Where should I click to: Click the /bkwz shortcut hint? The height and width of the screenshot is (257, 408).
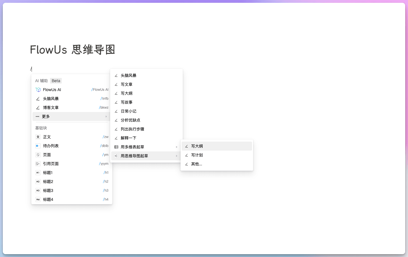point(104,108)
